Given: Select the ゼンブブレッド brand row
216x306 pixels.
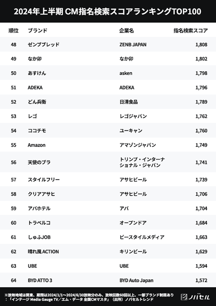Looking at the screenshot, I should point(108,45).
